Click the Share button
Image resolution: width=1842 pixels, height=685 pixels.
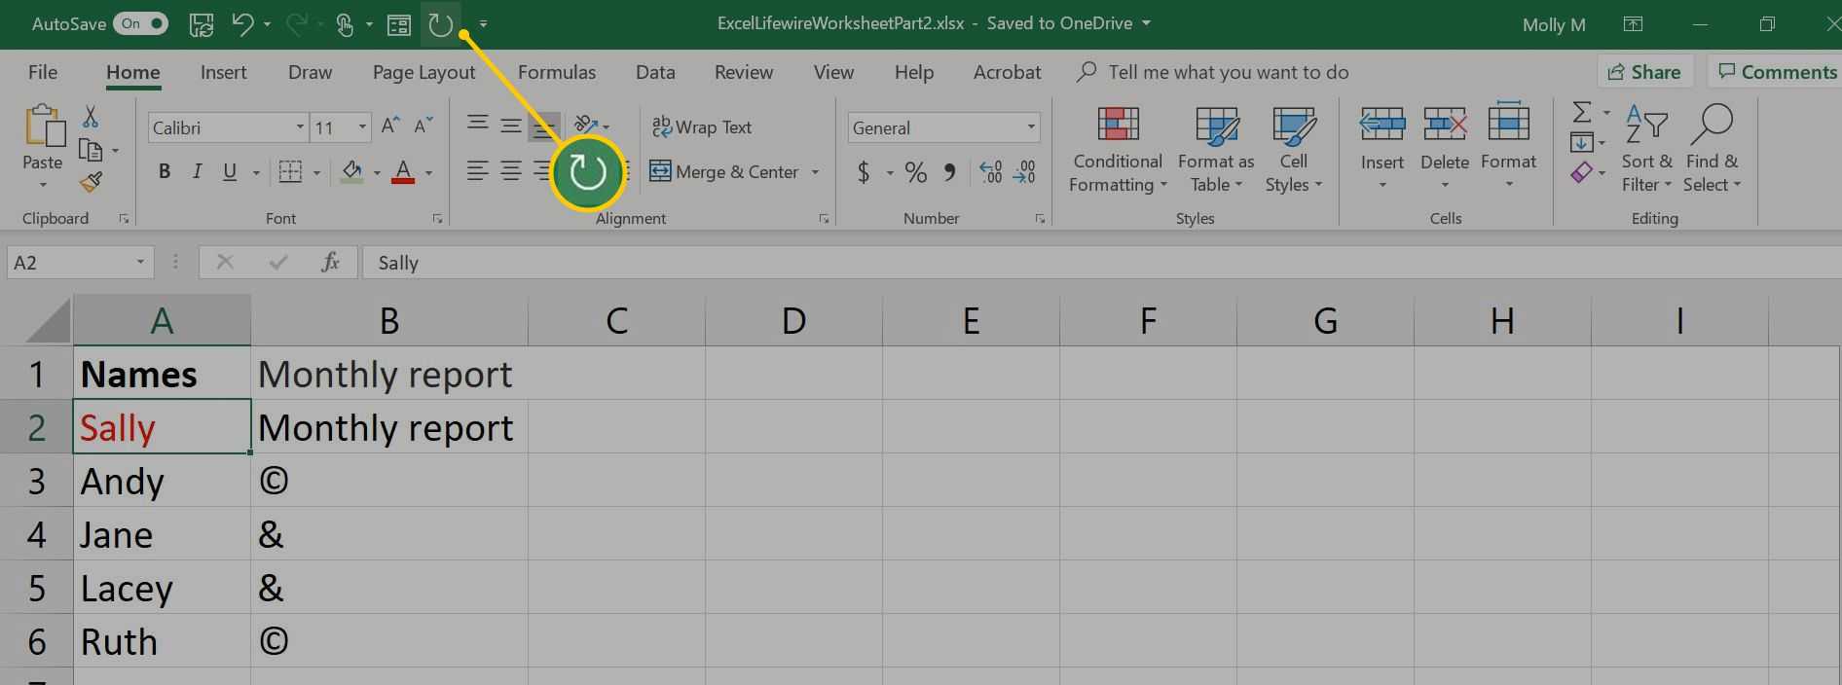1644,72
